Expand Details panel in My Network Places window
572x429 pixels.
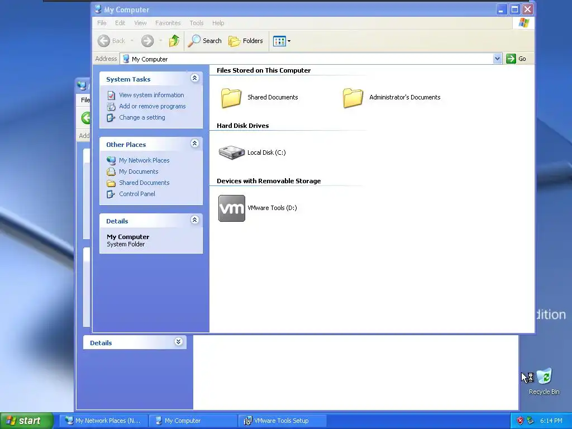(x=178, y=341)
